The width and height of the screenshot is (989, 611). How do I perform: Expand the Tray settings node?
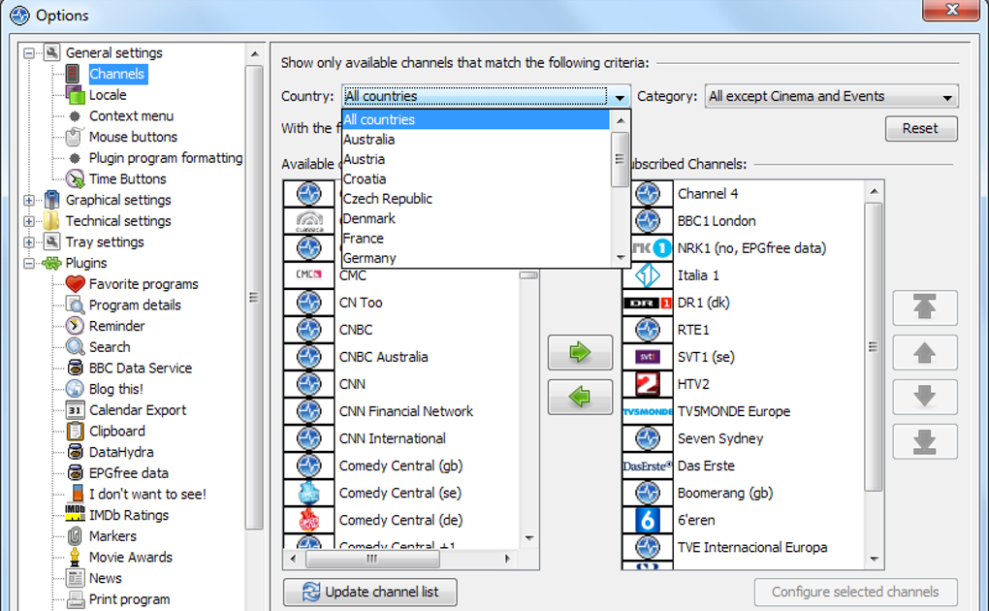[x=29, y=241]
